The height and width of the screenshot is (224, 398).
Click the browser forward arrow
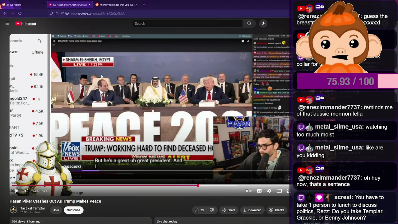point(12,13)
